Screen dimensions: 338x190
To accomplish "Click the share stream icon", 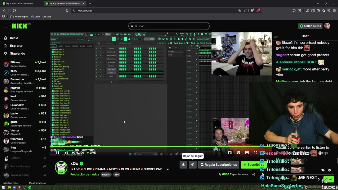I will pos(254,174).
